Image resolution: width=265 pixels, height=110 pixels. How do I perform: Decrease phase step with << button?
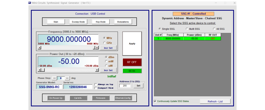click(x=54, y=78)
